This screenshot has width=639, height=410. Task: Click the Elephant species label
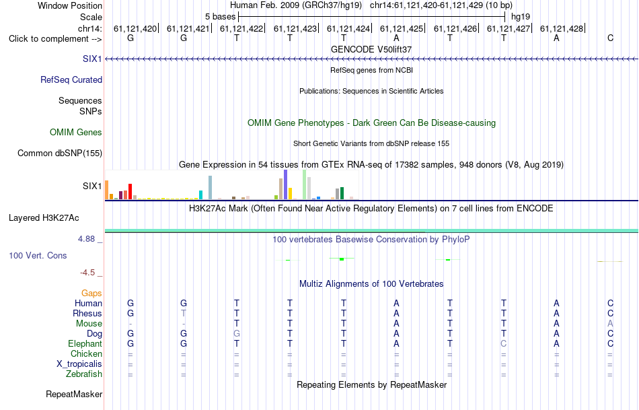(85, 343)
